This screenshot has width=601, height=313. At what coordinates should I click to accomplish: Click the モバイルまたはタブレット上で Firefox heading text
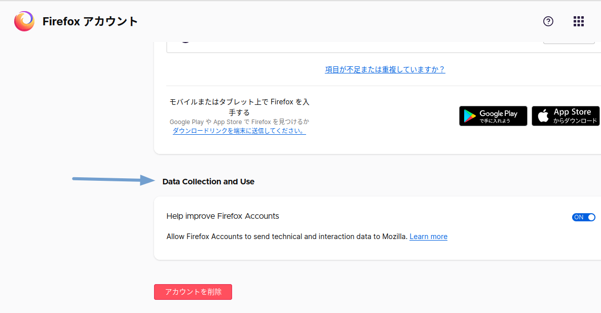pyautogui.click(x=239, y=102)
